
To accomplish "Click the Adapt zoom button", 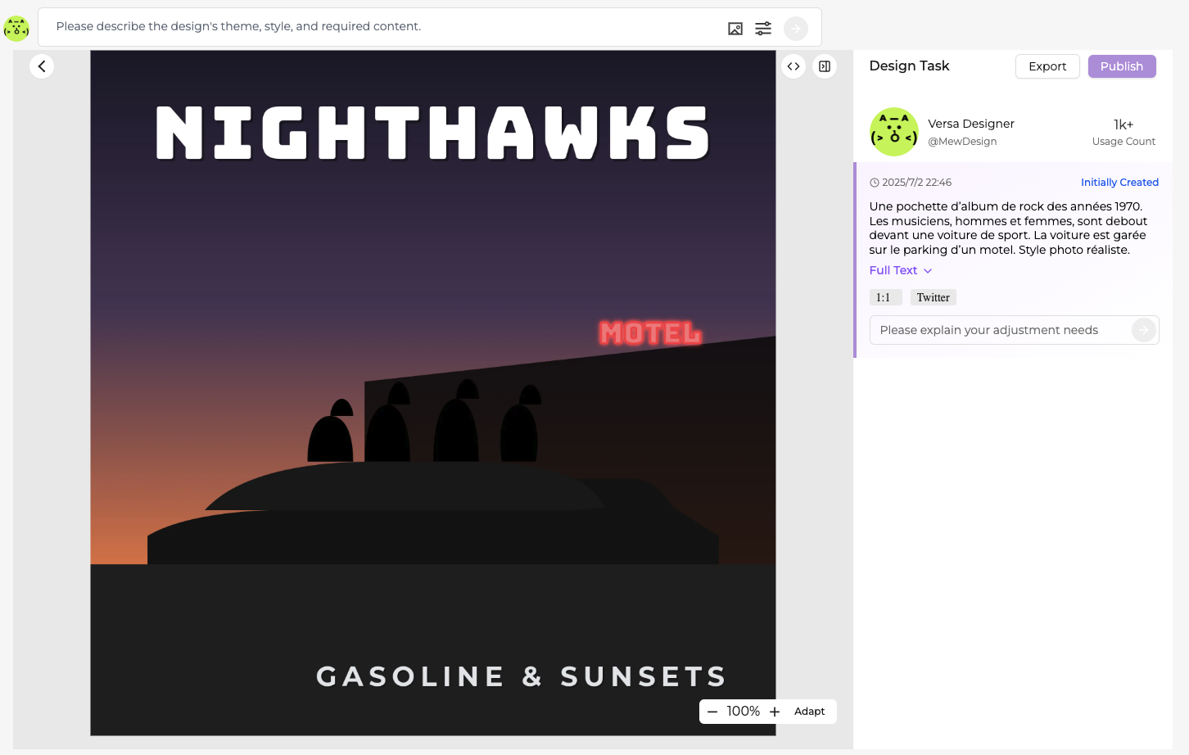I will [x=809, y=712].
